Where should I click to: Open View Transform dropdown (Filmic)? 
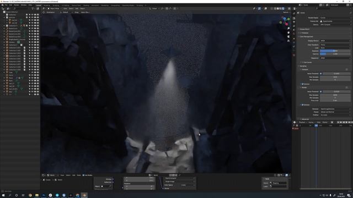(x=335, y=45)
